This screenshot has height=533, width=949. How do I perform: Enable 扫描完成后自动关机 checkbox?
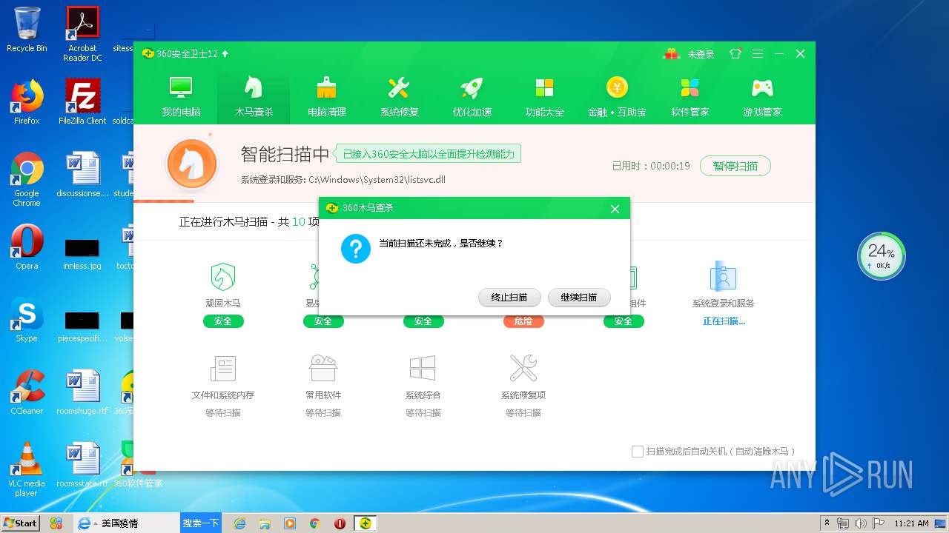(638, 451)
